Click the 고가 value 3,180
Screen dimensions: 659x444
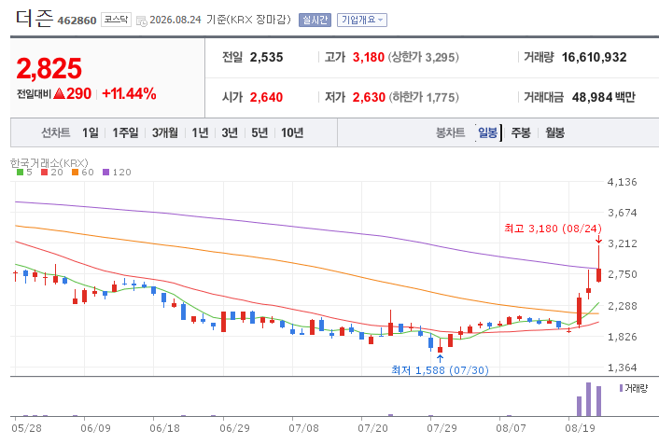tap(369, 57)
